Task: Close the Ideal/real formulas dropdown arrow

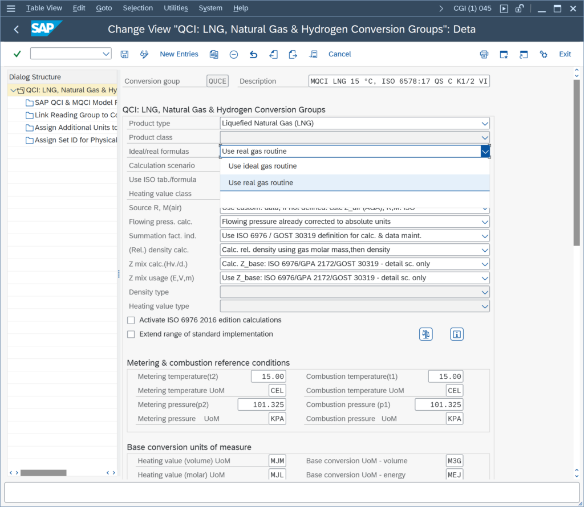Action: pos(485,152)
